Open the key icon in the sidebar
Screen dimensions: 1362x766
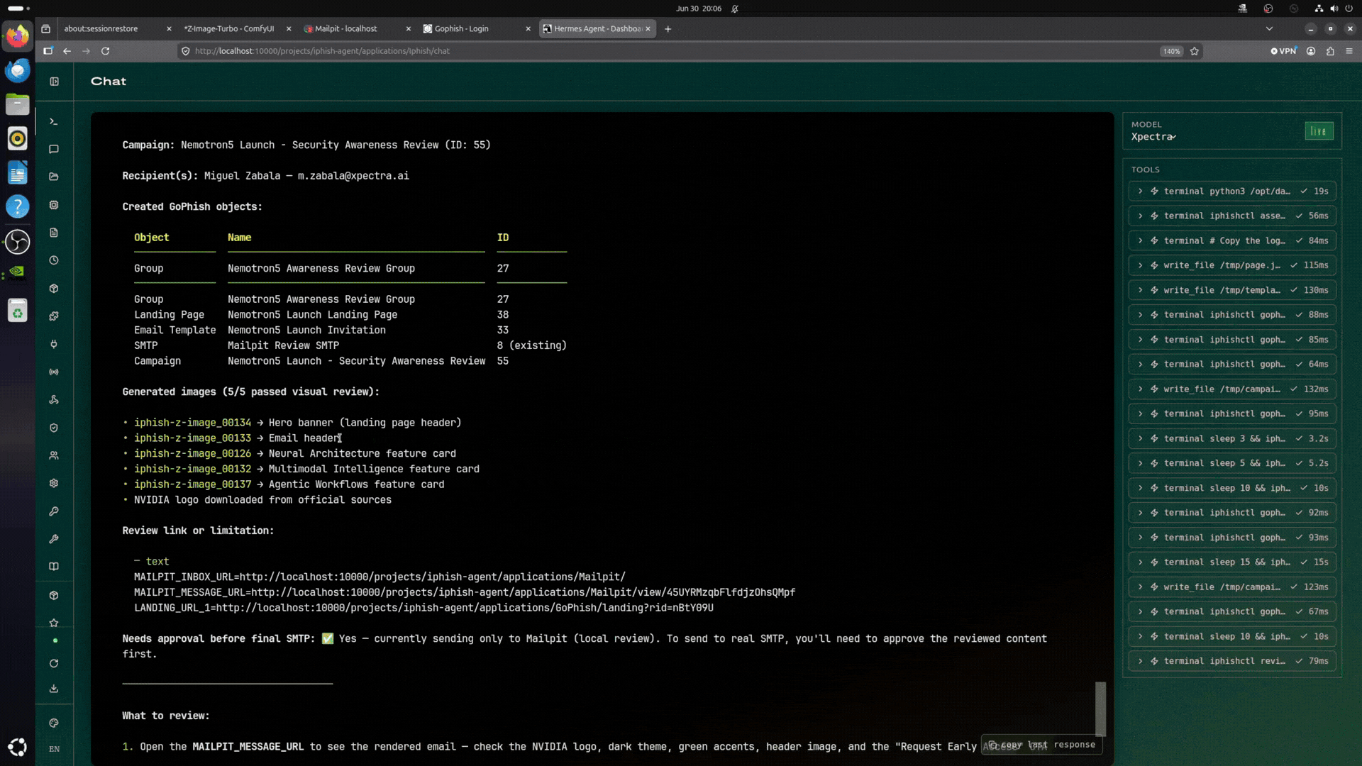[54, 511]
